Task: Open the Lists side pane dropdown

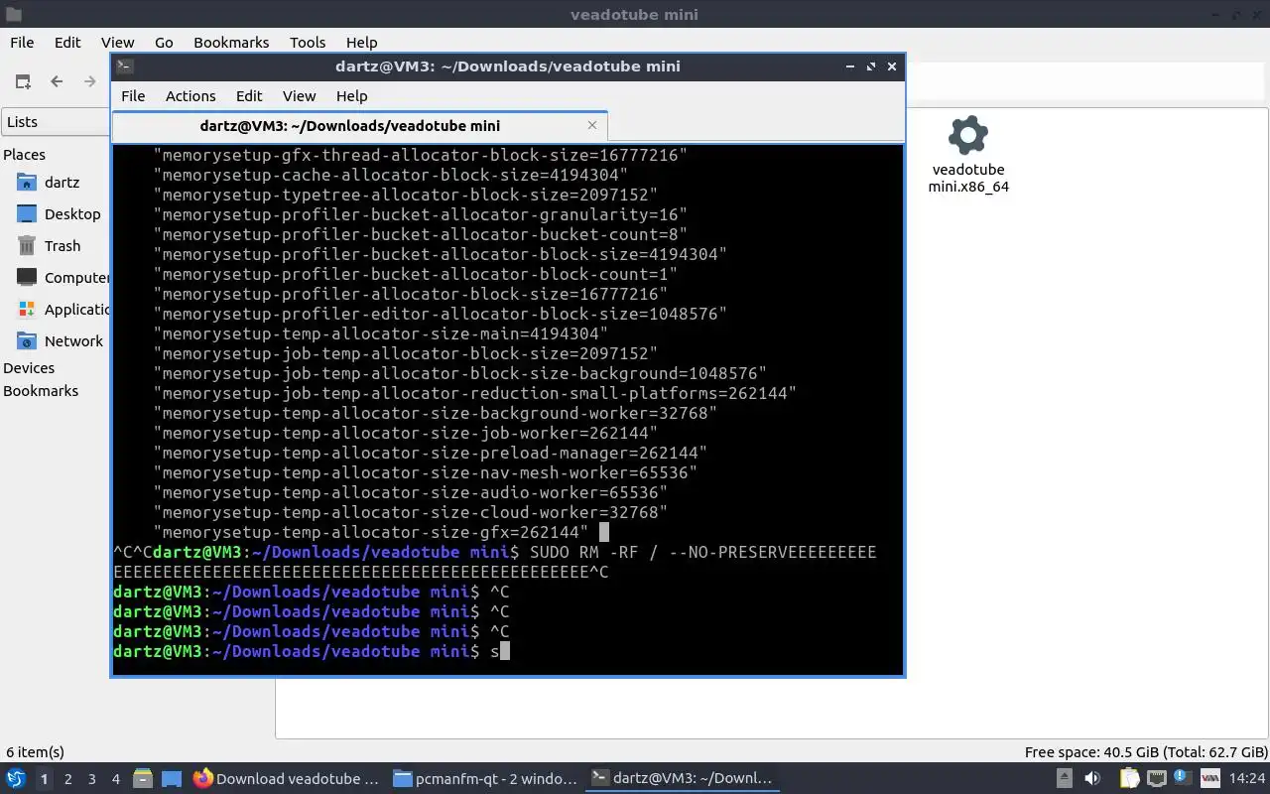Action: coord(56,122)
